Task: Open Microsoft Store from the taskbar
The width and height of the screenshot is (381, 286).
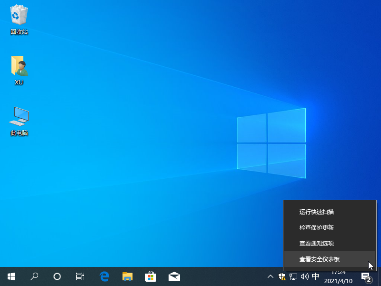Action: coord(150,276)
